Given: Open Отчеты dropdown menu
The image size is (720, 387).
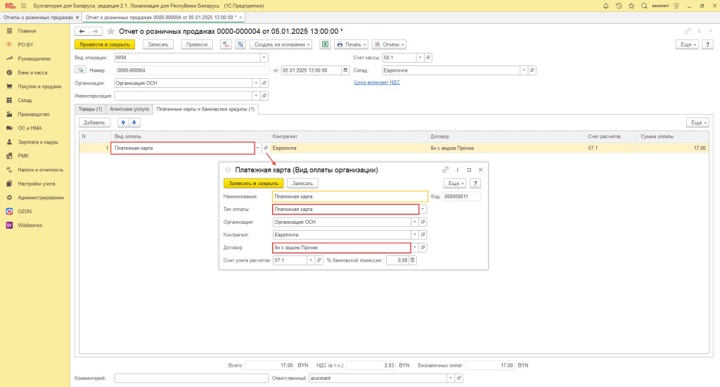Looking at the screenshot, I should click(389, 44).
